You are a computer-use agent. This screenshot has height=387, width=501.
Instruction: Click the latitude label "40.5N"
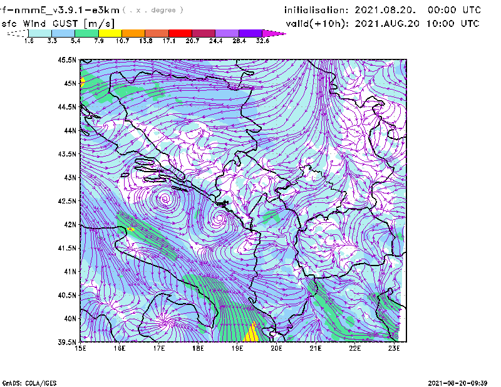(x=68, y=296)
